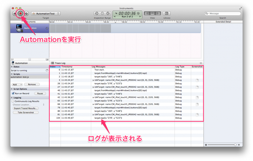Open the AutomationTest target dropdown
Screen dimensions: 253x161
click(46, 13)
